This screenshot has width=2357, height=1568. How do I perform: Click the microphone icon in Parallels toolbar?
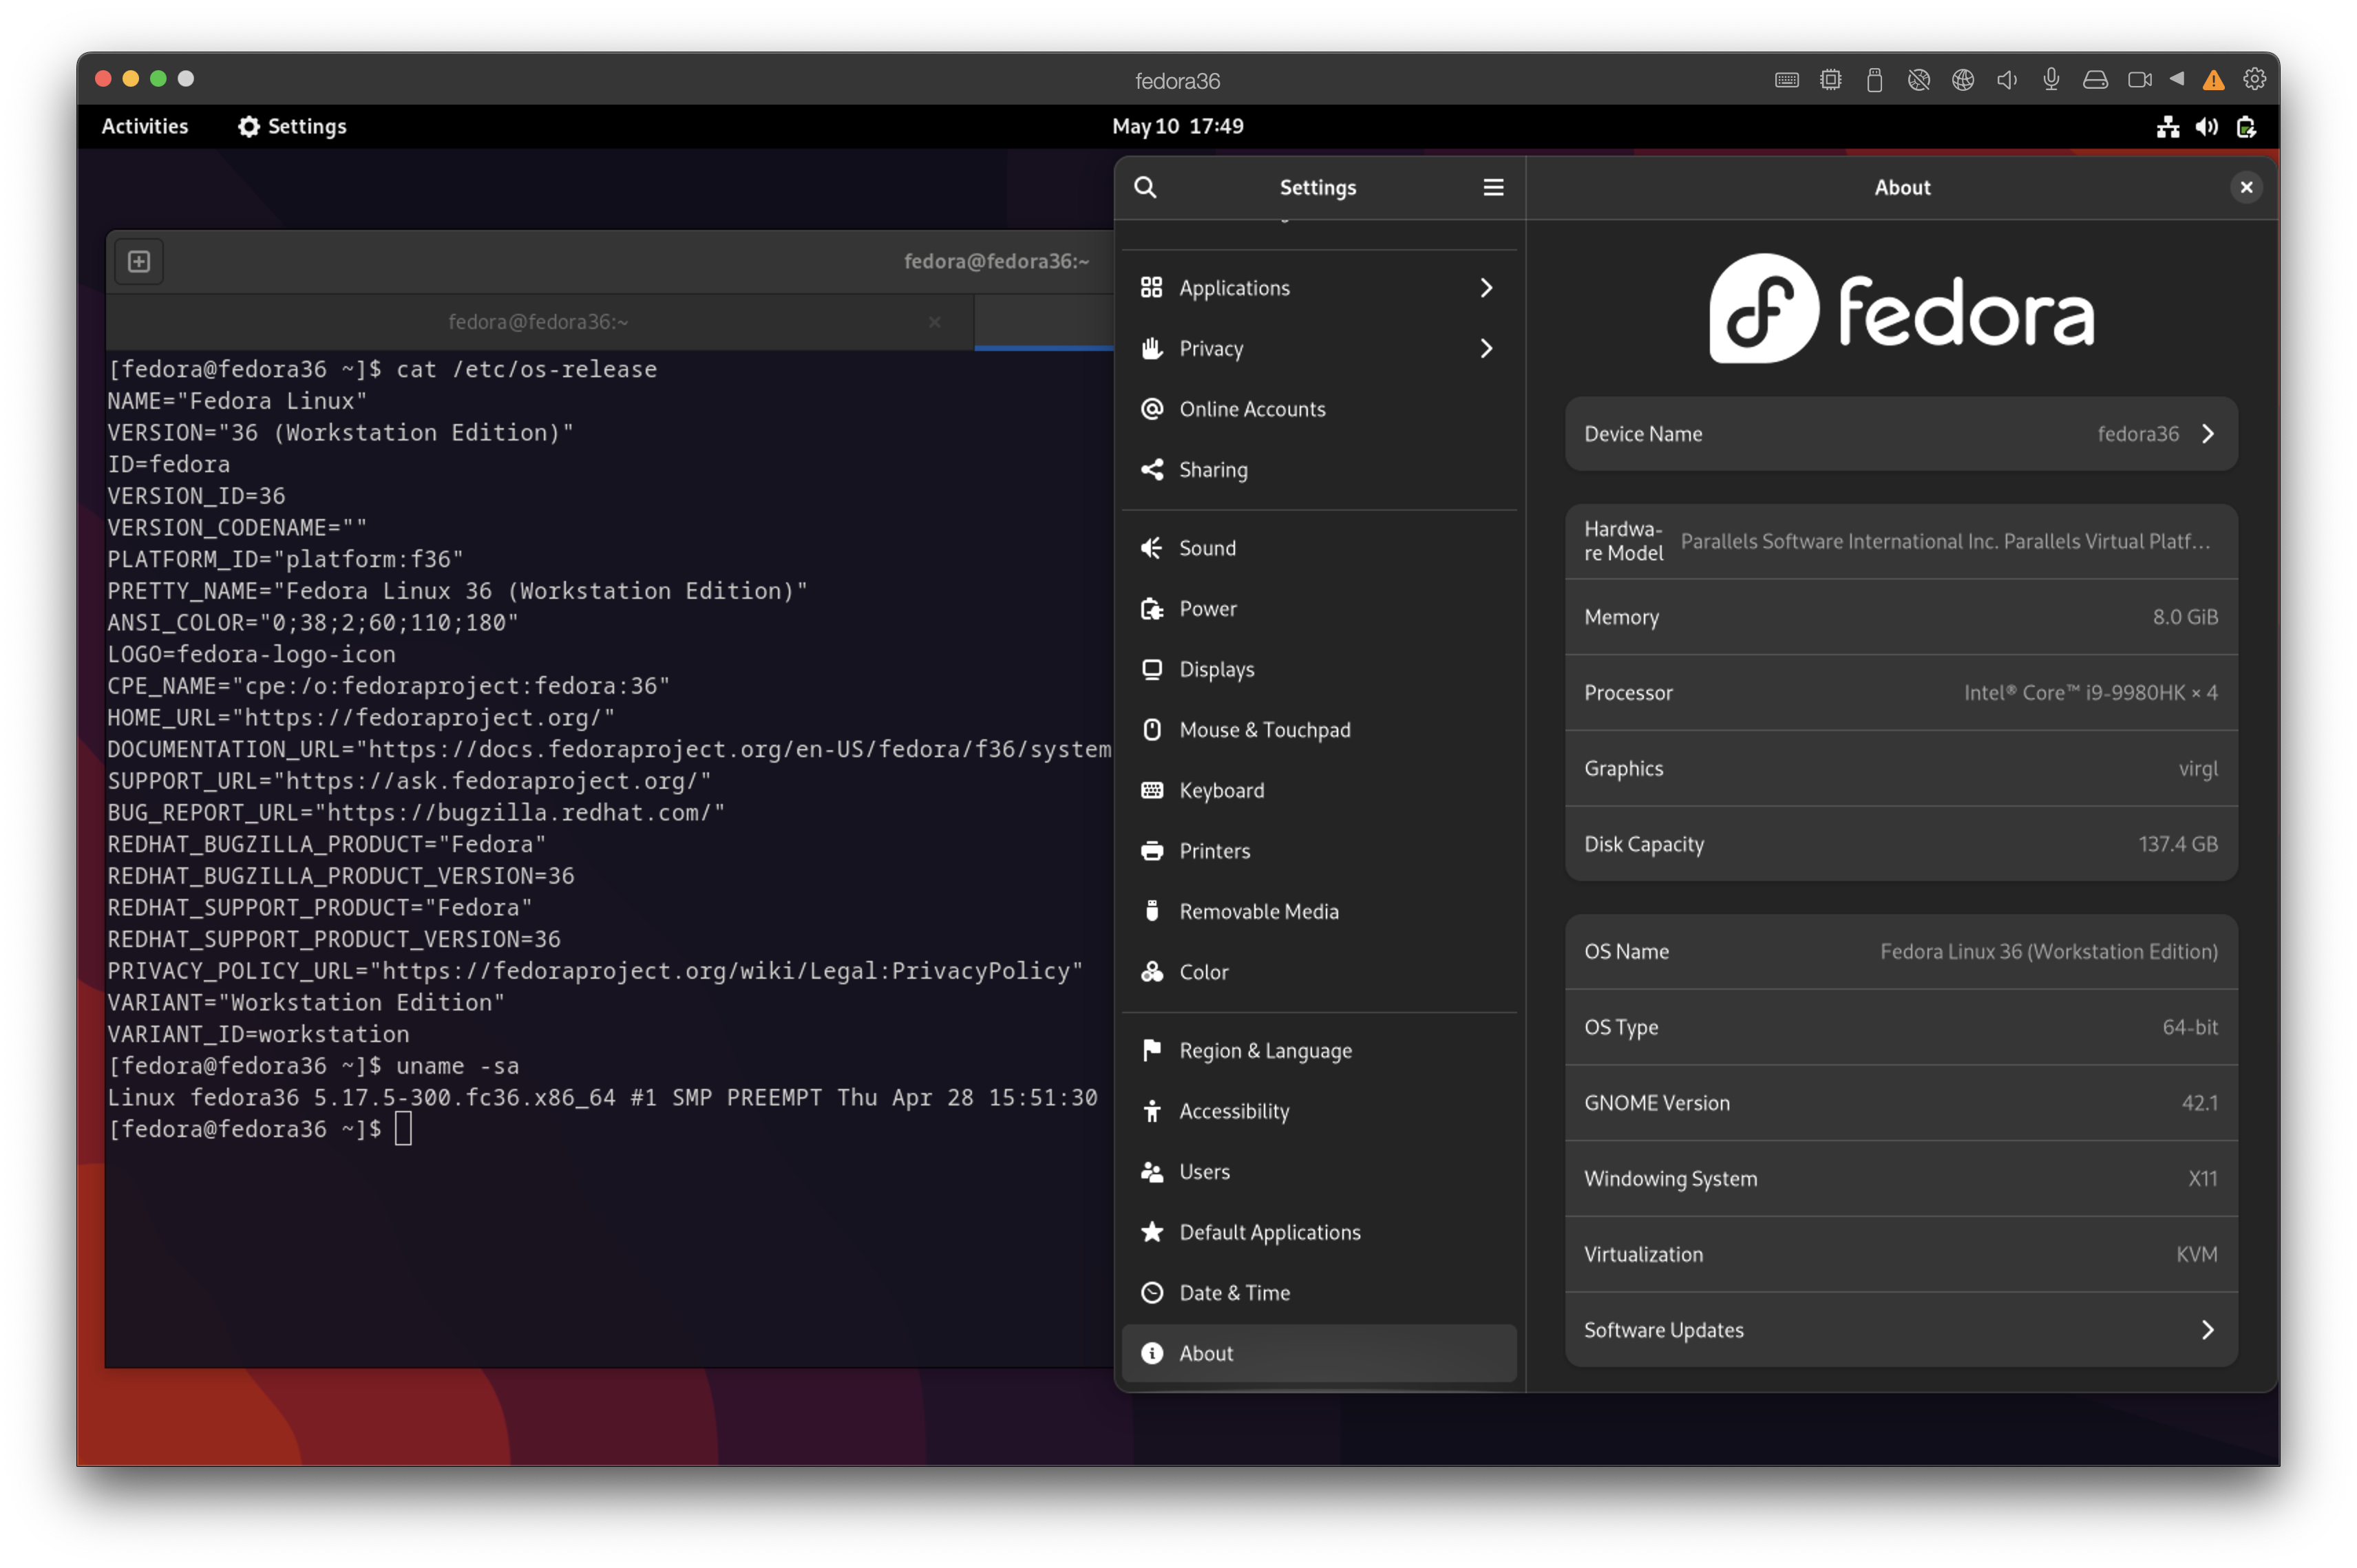[2050, 80]
